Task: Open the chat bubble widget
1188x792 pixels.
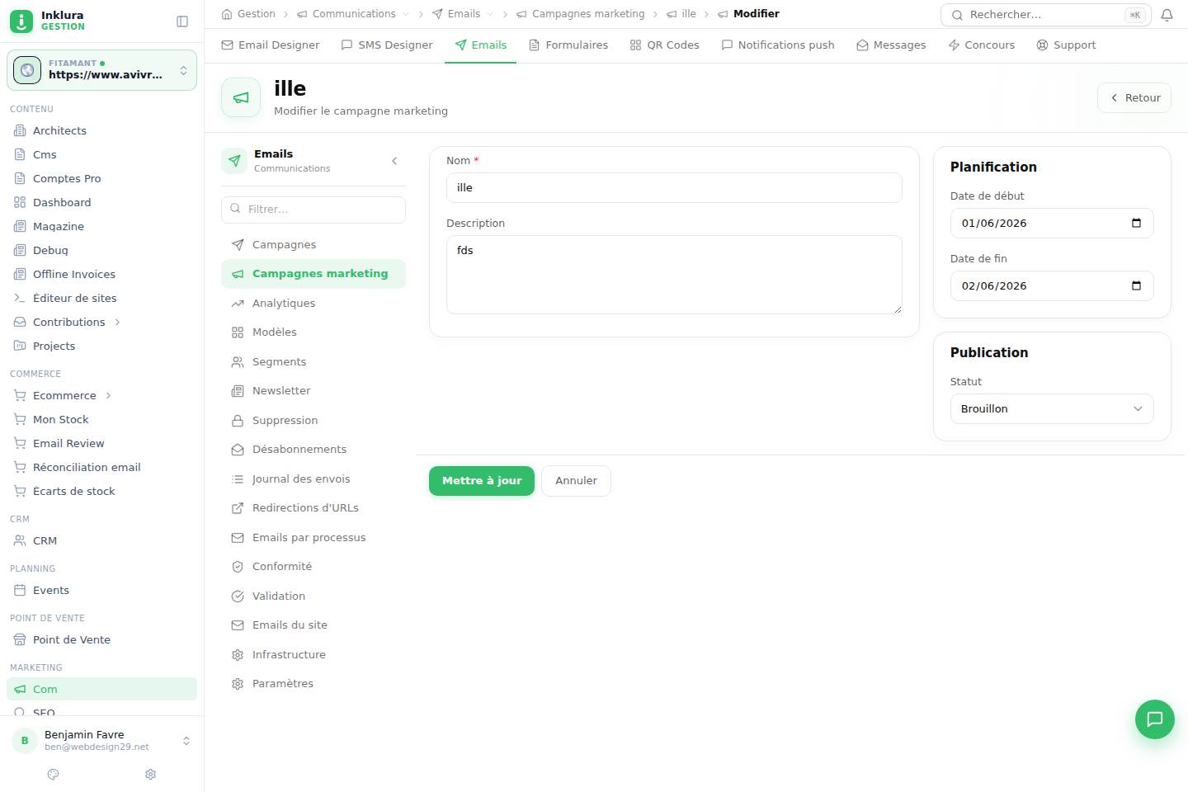Action: click(x=1154, y=719)
